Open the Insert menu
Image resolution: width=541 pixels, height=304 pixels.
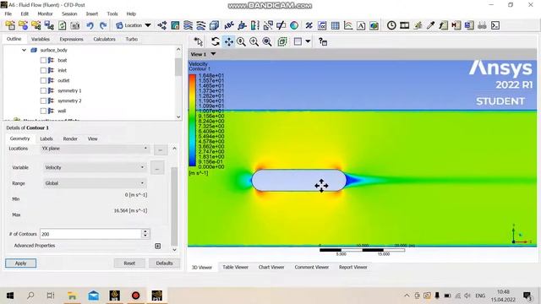tap(92, 14)
